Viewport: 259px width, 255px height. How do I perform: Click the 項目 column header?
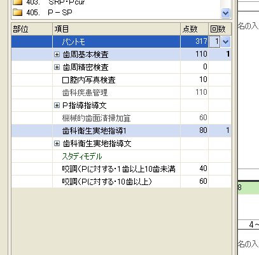click(116, 29)
